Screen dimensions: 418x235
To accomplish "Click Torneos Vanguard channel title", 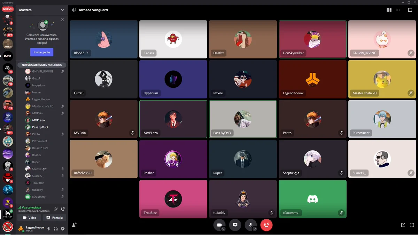I will pyautogui.click(x=93, y=10).
